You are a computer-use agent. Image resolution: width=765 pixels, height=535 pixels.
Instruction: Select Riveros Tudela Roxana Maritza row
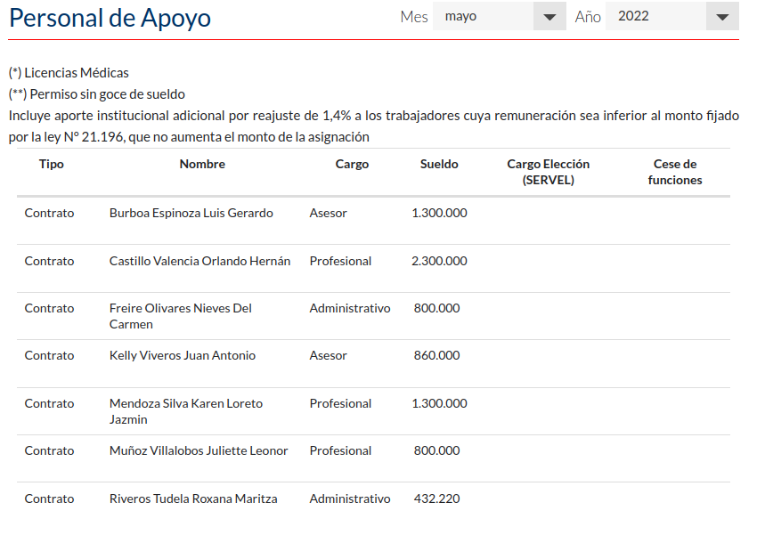(193, 499)
